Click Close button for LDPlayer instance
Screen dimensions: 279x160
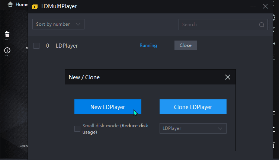185,45
